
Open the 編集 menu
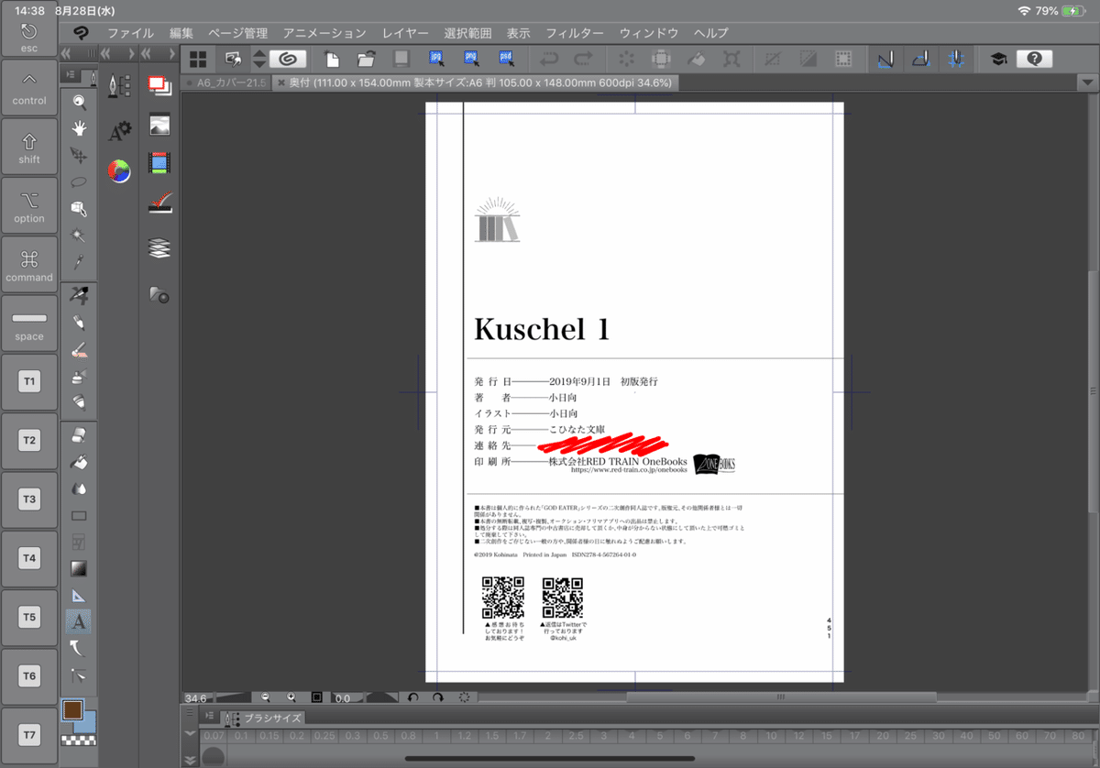point(181,33)
